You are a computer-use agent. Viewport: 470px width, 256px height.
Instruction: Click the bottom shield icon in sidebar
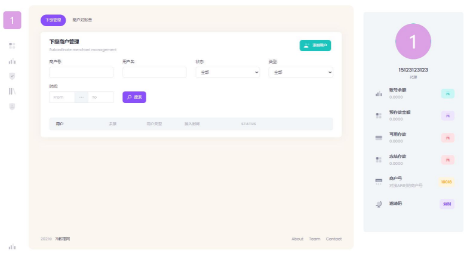12,107
